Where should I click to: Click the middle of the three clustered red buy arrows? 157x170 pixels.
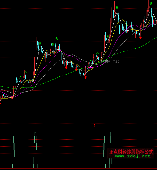[x=76, y=69]
